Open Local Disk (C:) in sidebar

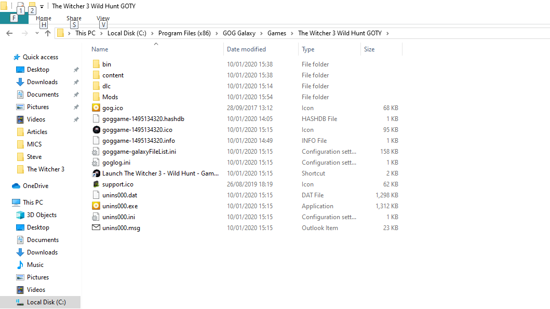coord(41,302)
